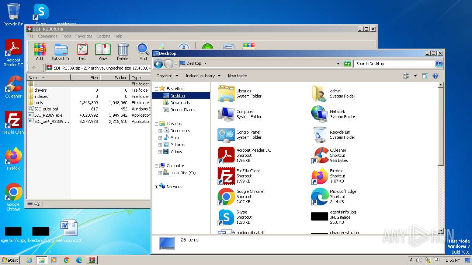The image size is (472, 265).
Task: Click the Back arrow in Desktop window
Action: pos(159,64)
